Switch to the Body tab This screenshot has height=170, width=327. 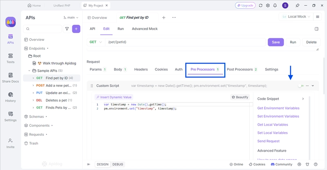pyautogui.click(x=120, y=69)
